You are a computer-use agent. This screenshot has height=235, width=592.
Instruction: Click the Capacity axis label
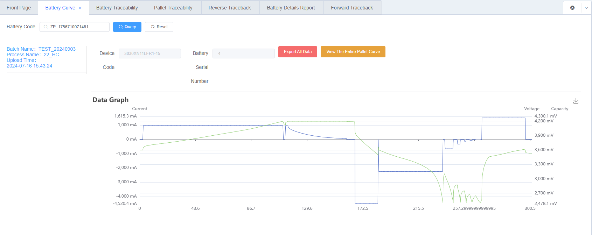click(559, 109)
